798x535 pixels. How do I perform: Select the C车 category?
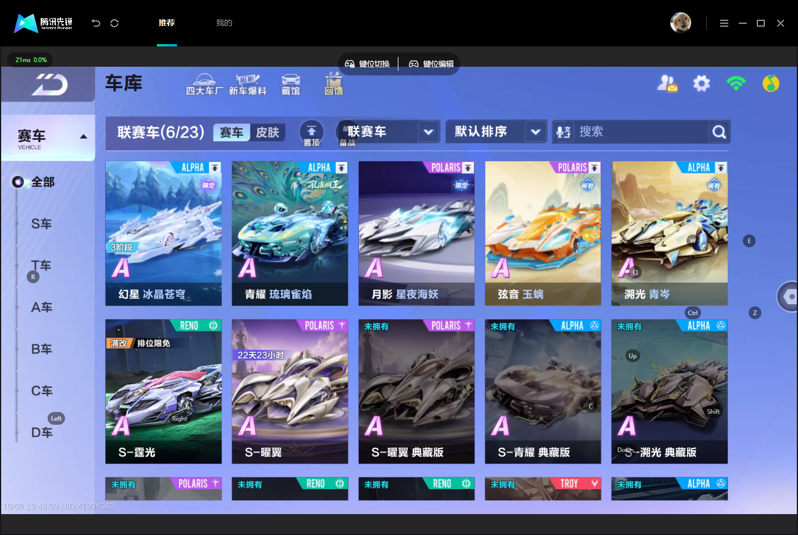click(x=42, y=391)
